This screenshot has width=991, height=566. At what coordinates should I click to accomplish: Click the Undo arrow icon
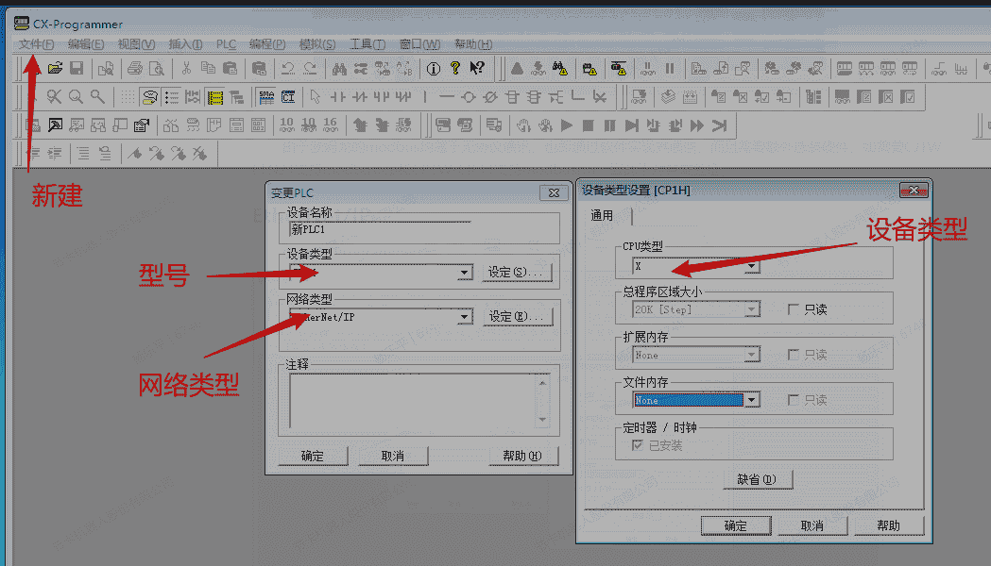(x=288, y=68)
